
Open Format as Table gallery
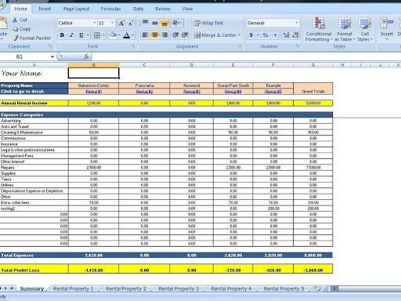pyautogui.click(x=345, y=29)
